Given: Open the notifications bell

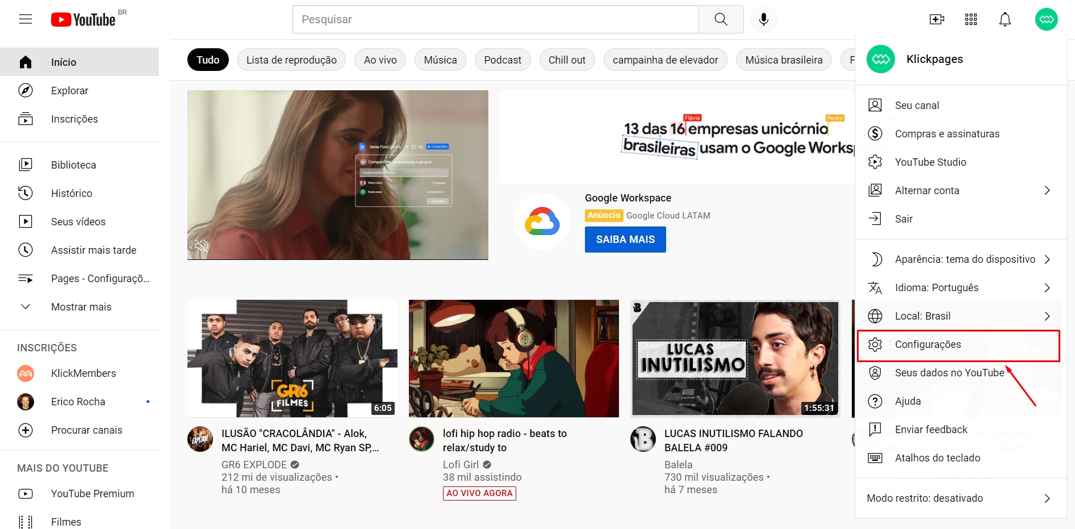Looking at the screenshot, I should pyautogui.click(x=1005, y=19).
